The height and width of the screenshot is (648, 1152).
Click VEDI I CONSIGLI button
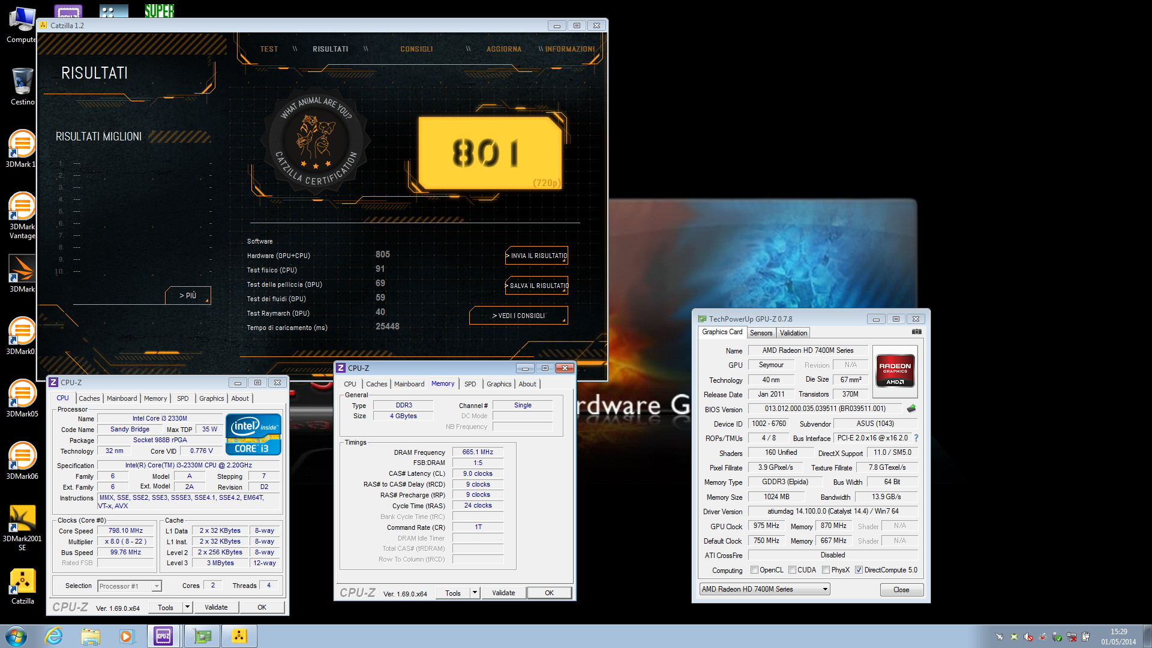(x=518, y=316)
